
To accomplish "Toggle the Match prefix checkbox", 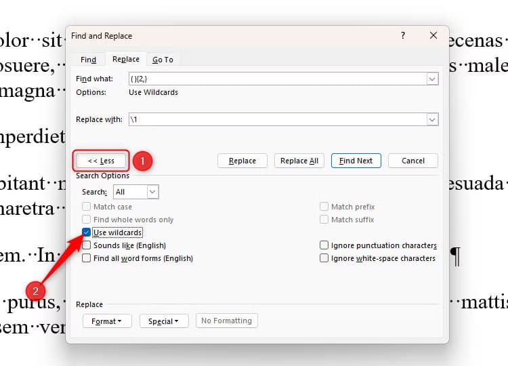I will tap(324, 207).
